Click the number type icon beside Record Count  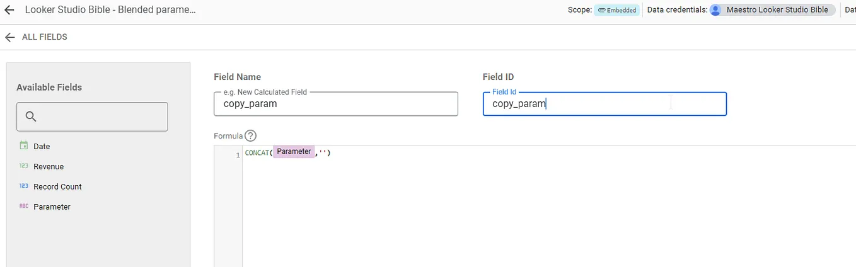tap(24, 186)
